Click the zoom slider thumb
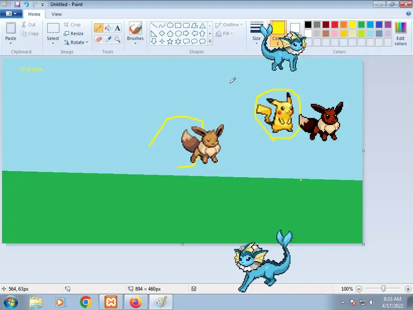Viewport: 413px width, 310px height. pos(384,289)
